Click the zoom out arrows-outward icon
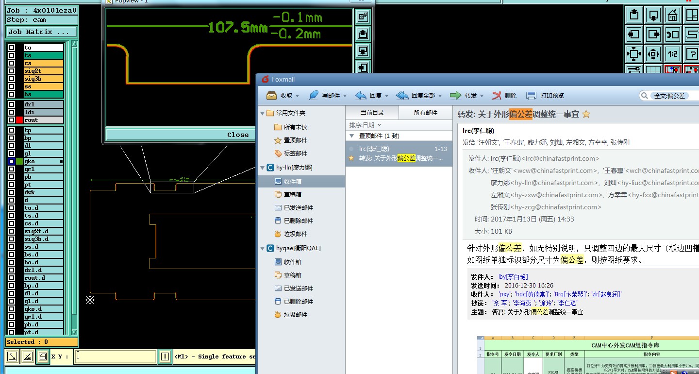 (653, 53)
